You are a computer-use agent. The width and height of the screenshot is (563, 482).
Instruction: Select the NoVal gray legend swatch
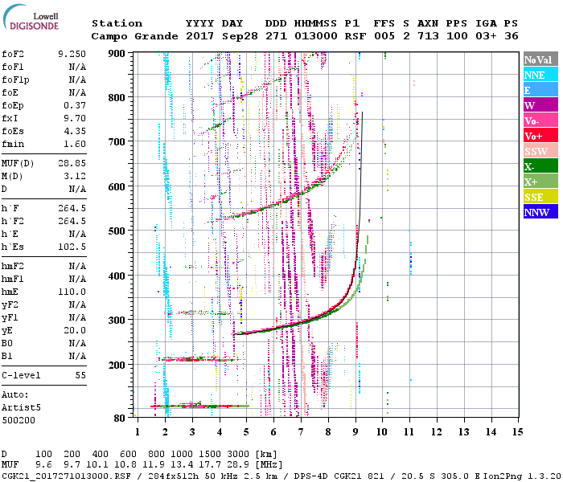(x=540, y=59)
